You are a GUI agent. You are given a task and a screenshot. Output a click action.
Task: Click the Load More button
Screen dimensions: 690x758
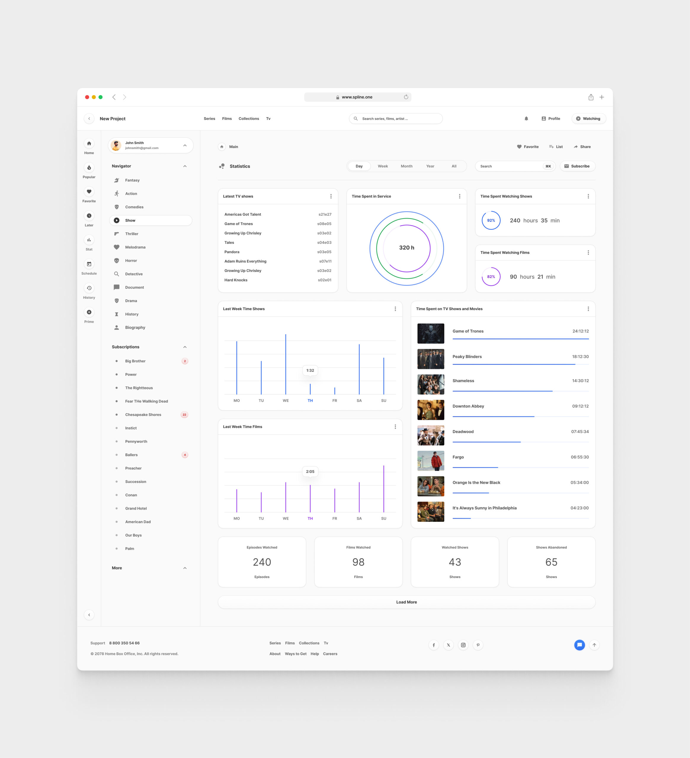tap(406, 602)
